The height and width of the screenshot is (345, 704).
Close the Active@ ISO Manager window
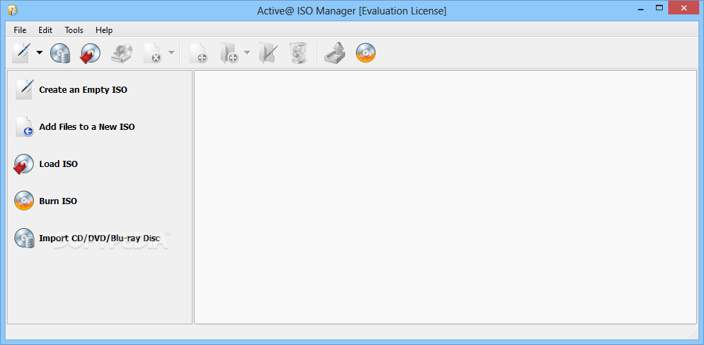pos(684,8)
